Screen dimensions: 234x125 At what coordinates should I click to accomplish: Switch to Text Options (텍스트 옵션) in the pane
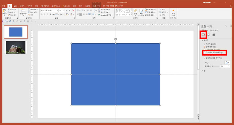point(214,31)
